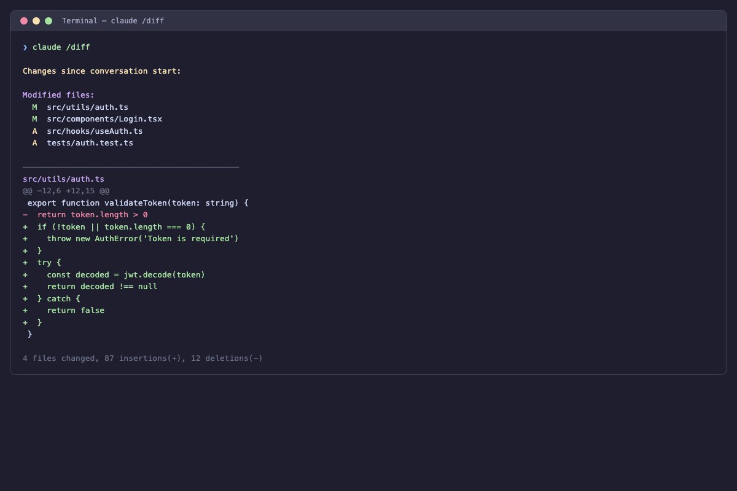The image size is (737, 491).
Task: Click the hunk header '@@ -12,6 +12,15 @@'
Action: coord(66,191)
